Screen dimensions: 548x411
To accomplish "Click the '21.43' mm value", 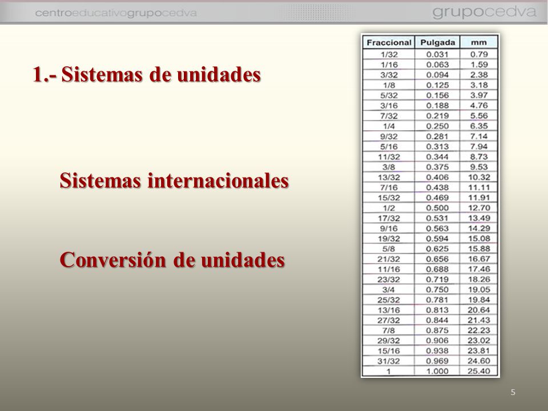I will pos(479,320).
